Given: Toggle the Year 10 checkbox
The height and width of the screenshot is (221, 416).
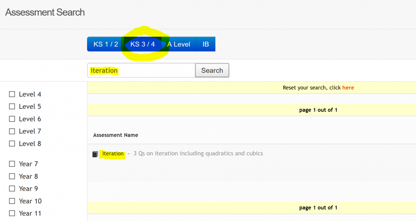Looking at the screenshot, I should click(x=12, y=201).
